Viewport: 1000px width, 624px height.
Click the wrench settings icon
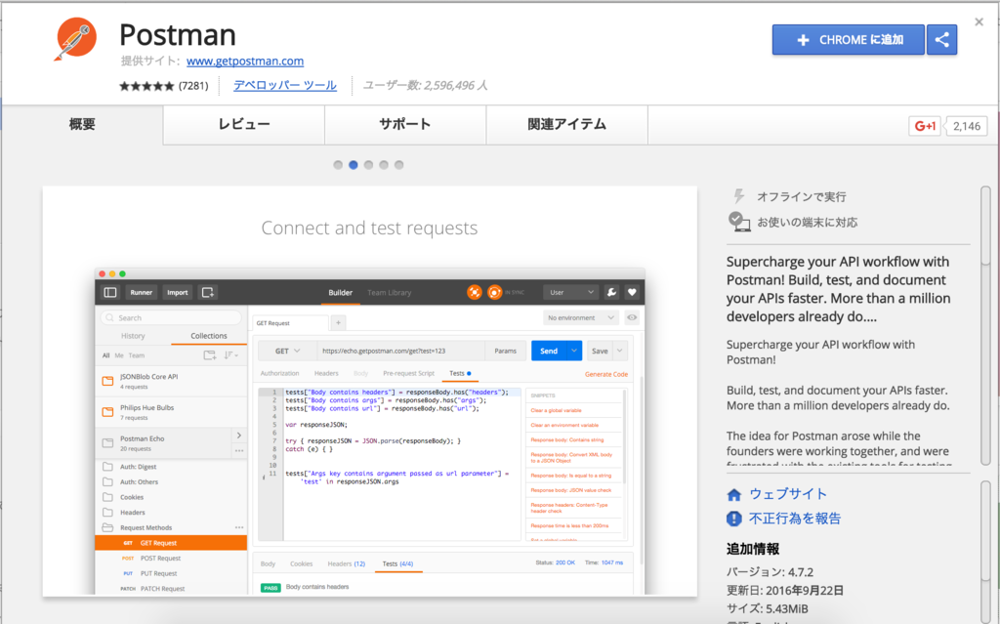click(611, 292)
